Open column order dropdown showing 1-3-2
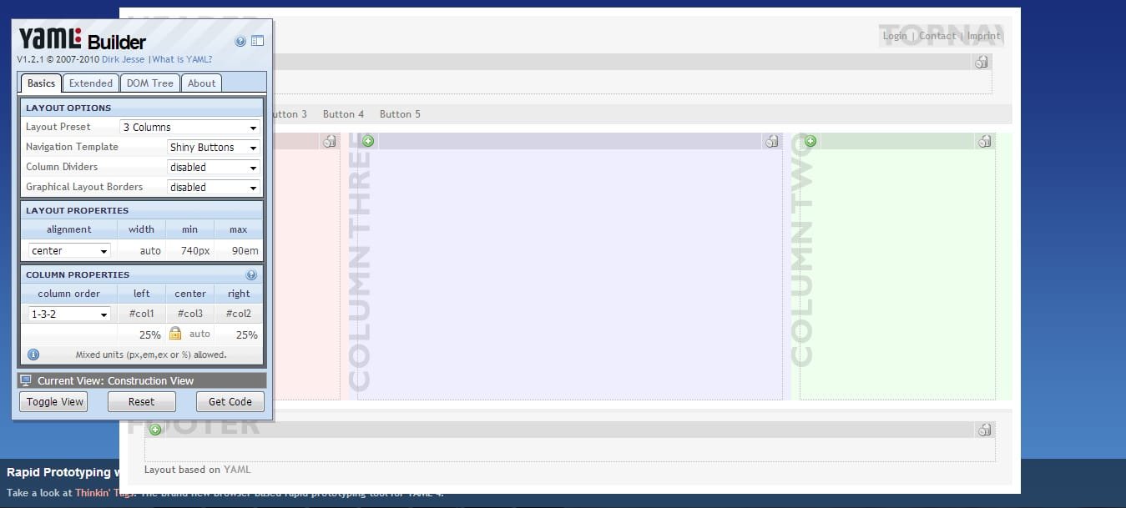This screenshot has height=508, width=1126. pos(69,314)
